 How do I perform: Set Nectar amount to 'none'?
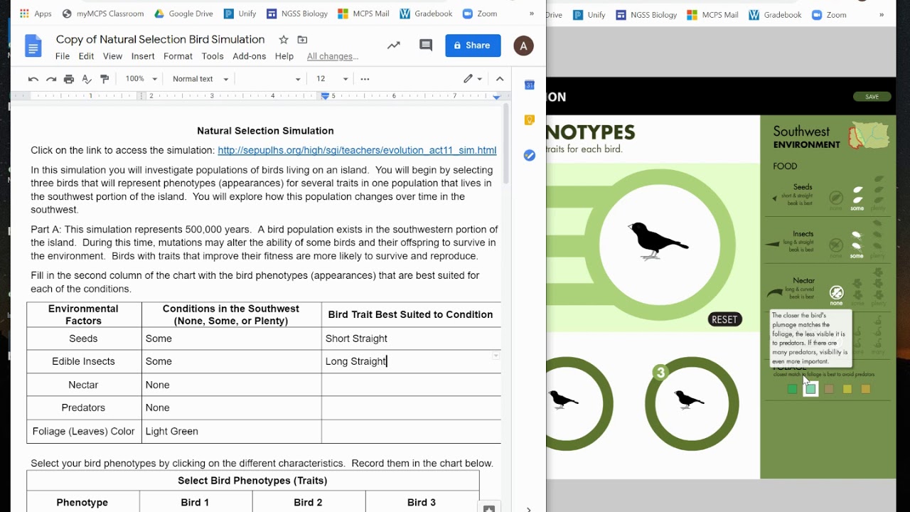point(837,294)
